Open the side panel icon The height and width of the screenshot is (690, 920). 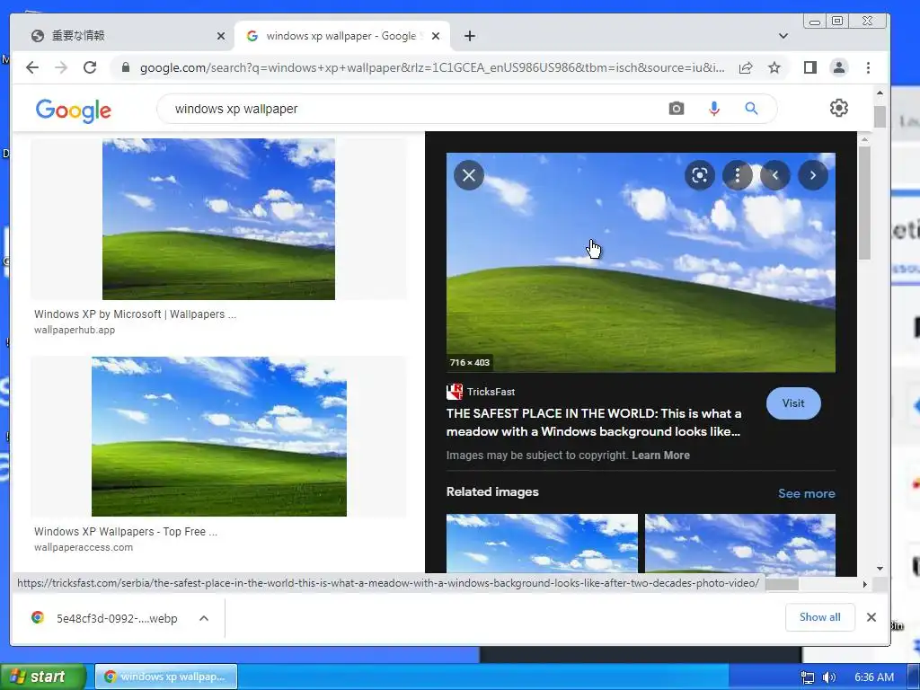810,67
